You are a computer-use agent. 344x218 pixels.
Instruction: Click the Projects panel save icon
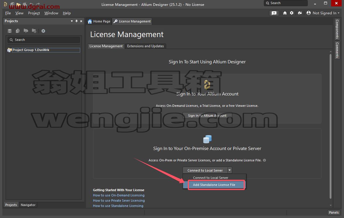tap(10, 31)
